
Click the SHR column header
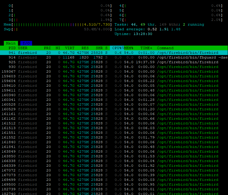(99, 48)
